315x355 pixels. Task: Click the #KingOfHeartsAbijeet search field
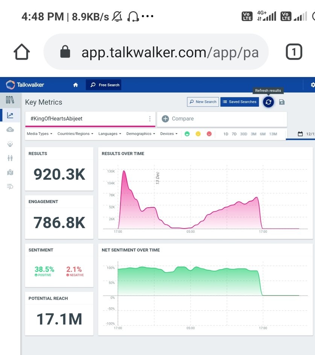pos(90,118)
